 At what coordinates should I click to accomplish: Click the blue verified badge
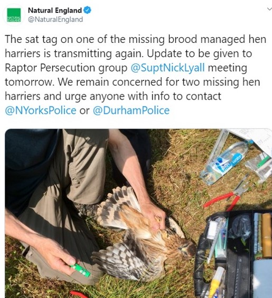[x=88, y=10]
